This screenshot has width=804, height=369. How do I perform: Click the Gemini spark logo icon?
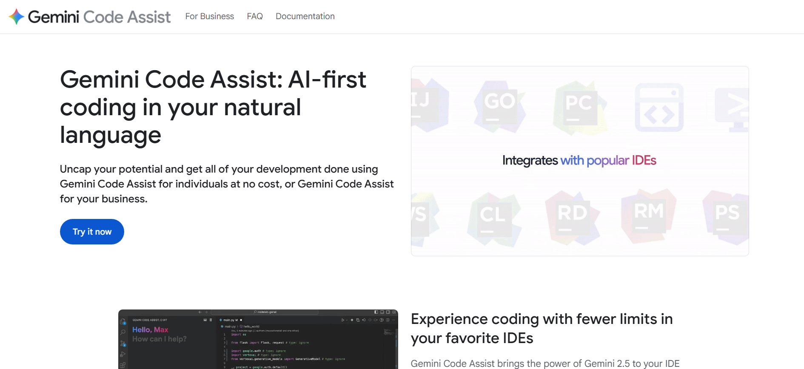(17, 17)
